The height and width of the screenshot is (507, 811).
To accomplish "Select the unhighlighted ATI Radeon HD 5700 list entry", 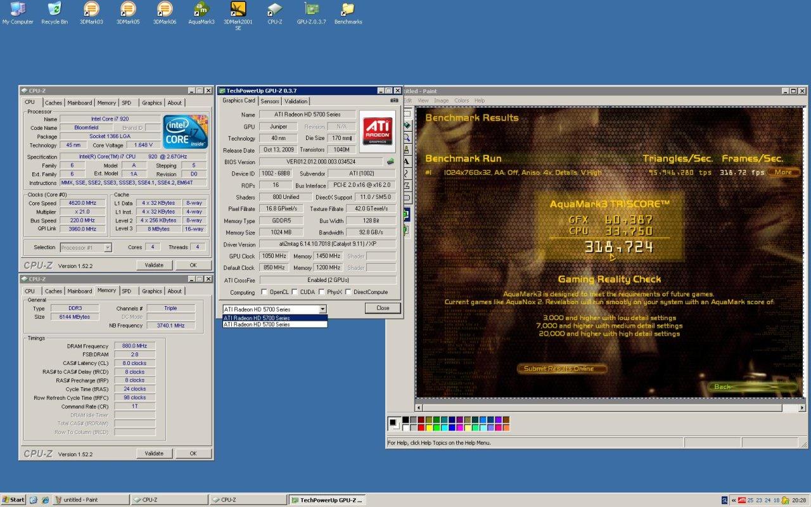I will (275, 324).
